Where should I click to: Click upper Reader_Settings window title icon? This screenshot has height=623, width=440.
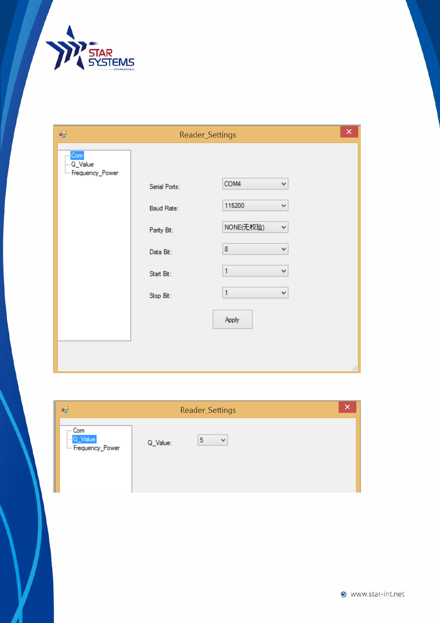pyautogui.click(x=63, y=134)
